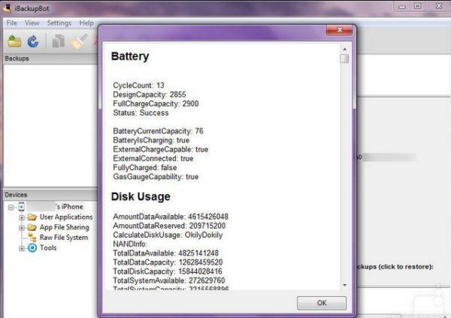Expand the Tools tree node
451x318 pixels.
pos(22,248)
